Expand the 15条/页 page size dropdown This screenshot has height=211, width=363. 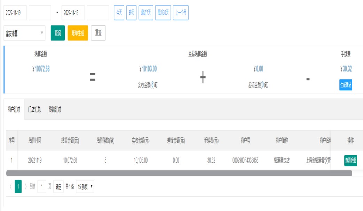point(85,187)
